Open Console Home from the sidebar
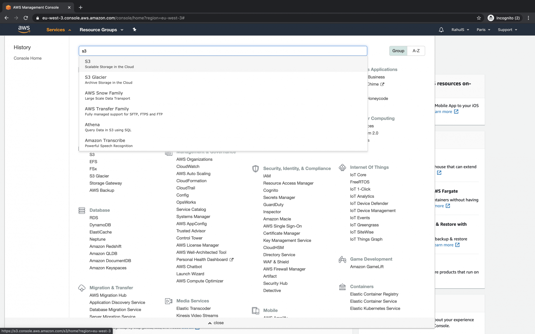The image size is (535, 334). (28, 58)
